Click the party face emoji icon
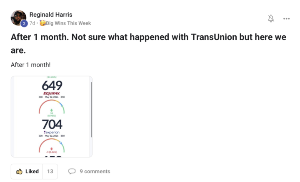300x182 pixels. coord(42,23)
